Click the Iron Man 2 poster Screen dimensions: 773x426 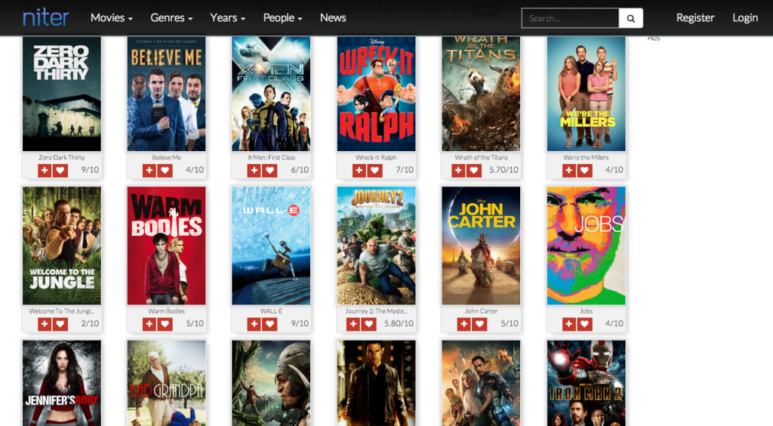586,383
